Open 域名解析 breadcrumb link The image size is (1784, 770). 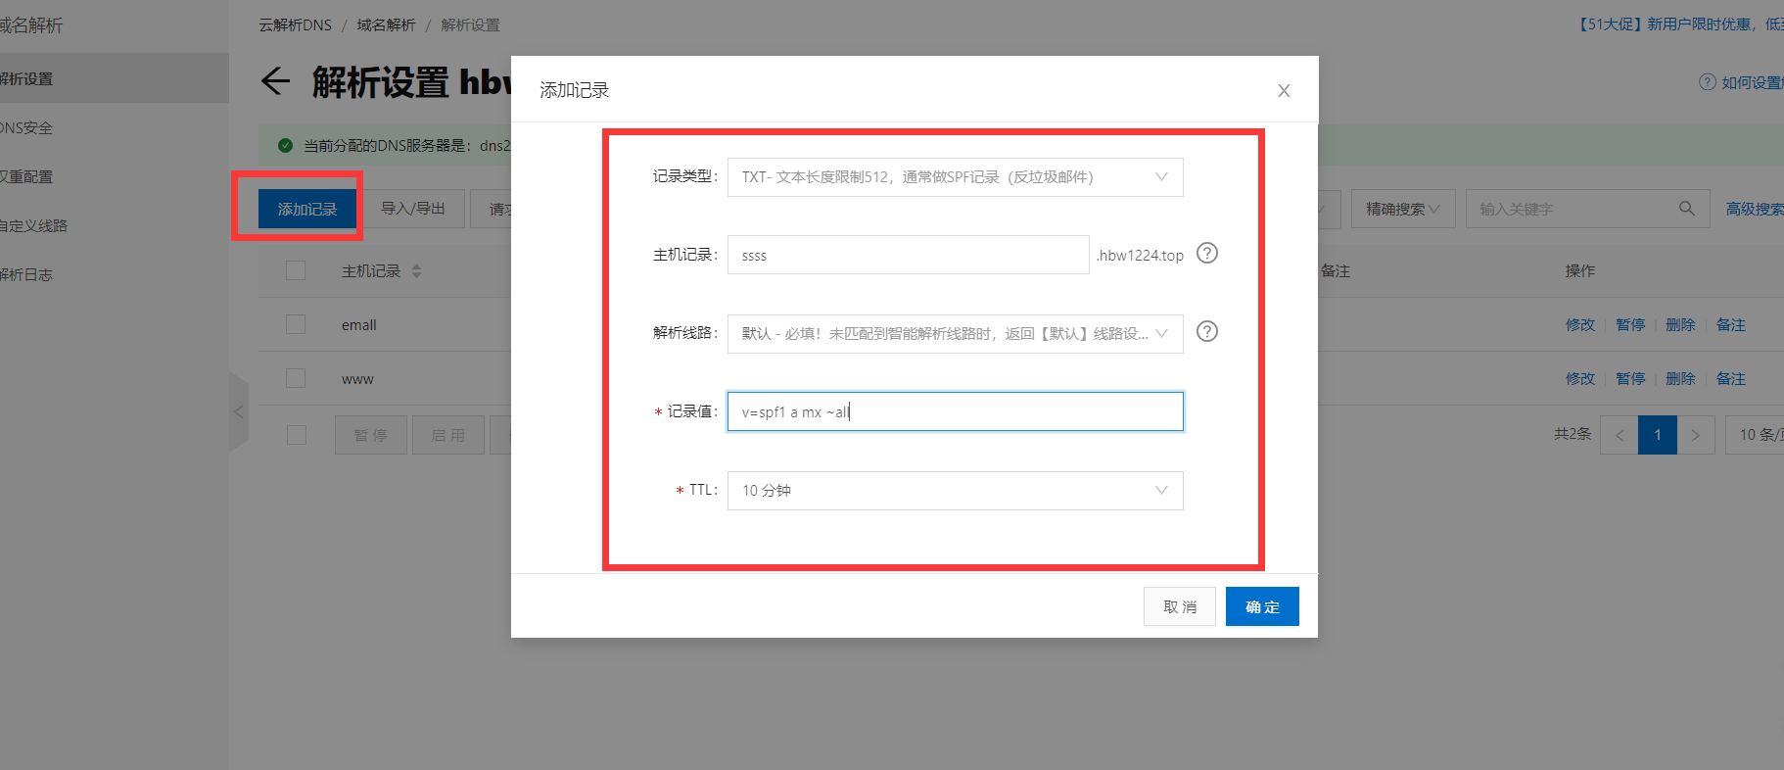click(x=386, y=24)
